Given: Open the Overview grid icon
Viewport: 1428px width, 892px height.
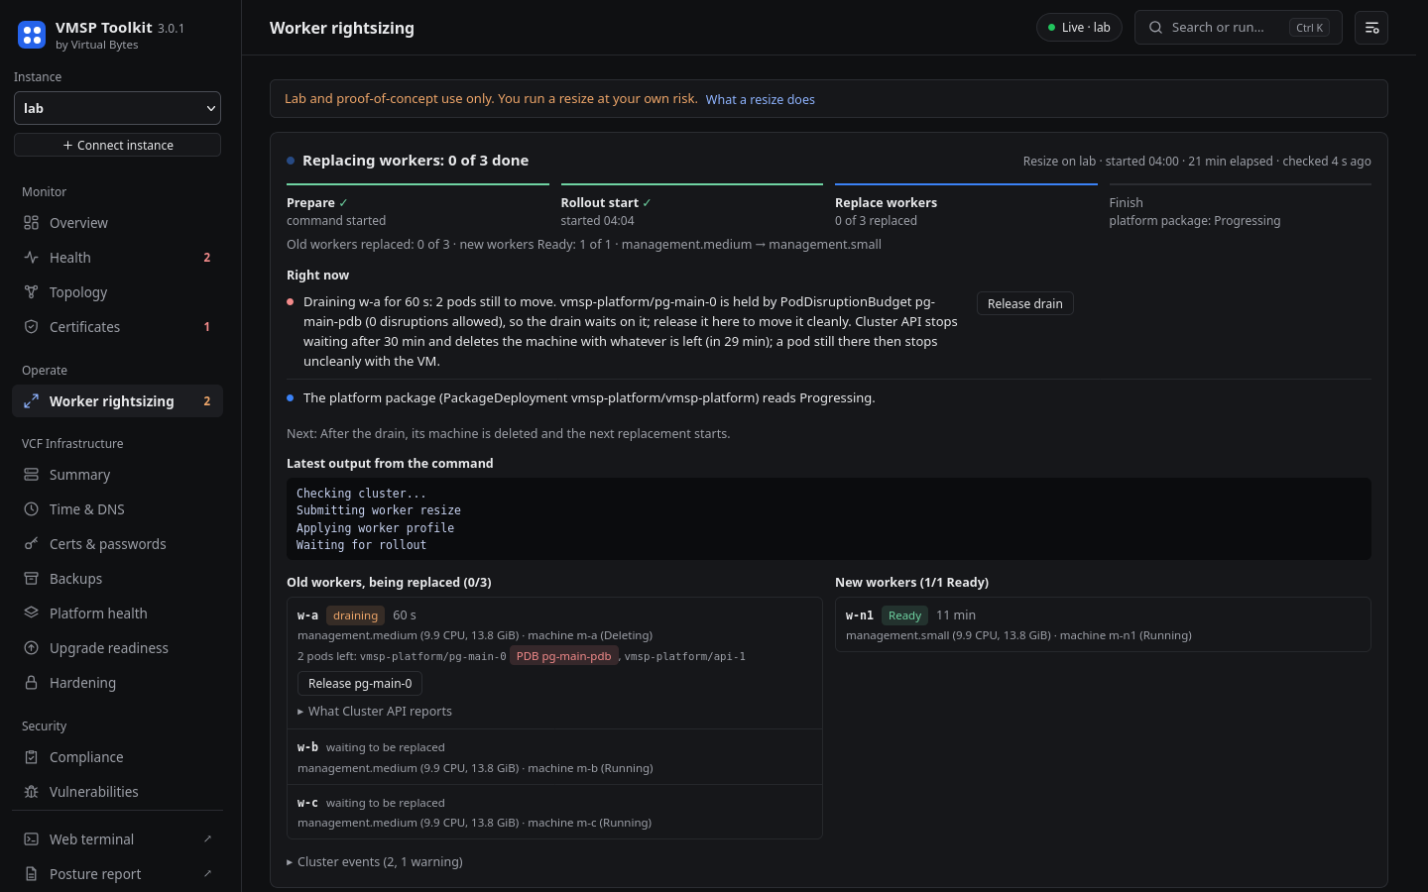Looking at the screenshot, I should (32, 223).
